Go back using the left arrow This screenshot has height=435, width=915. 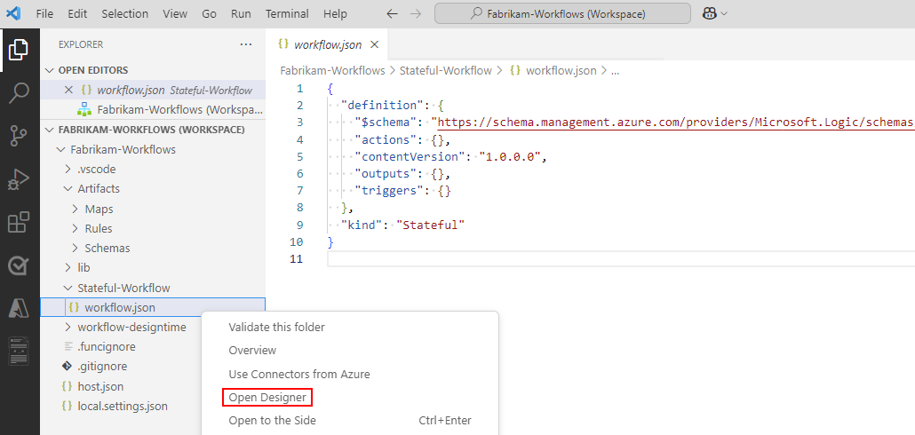tap(393, 14)
